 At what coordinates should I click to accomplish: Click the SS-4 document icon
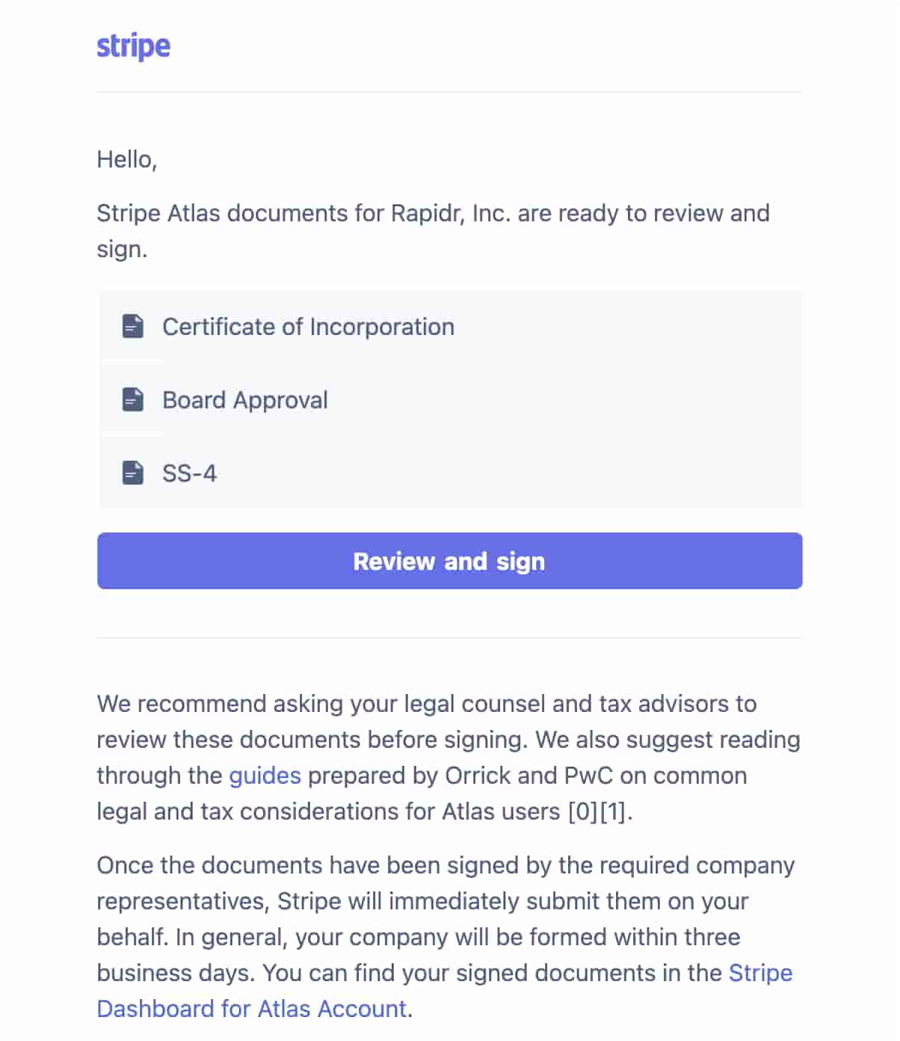point(132,473)
